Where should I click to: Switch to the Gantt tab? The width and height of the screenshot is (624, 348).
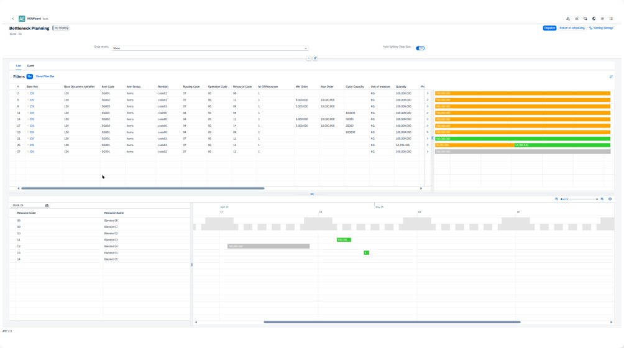[30, 65]
